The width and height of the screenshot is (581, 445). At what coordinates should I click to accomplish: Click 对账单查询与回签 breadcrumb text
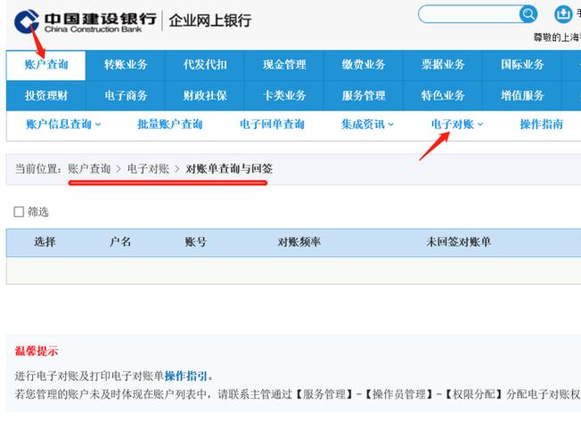(x=229, y=169)
